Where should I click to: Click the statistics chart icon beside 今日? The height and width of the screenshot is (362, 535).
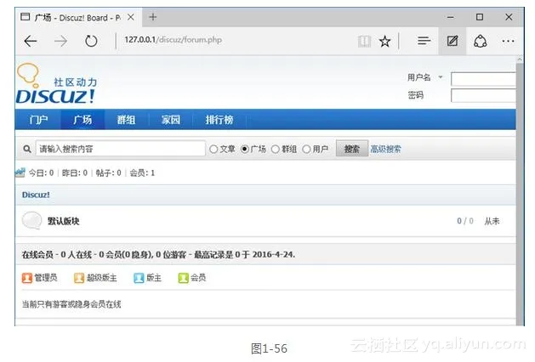pos(20,173)
